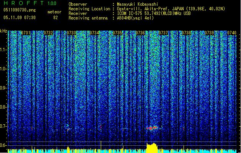Select the file name 0511090730.png
Image resolution: width=241 pixels, height=153 pixels.
pyautogui.click(x=20, y=10)
